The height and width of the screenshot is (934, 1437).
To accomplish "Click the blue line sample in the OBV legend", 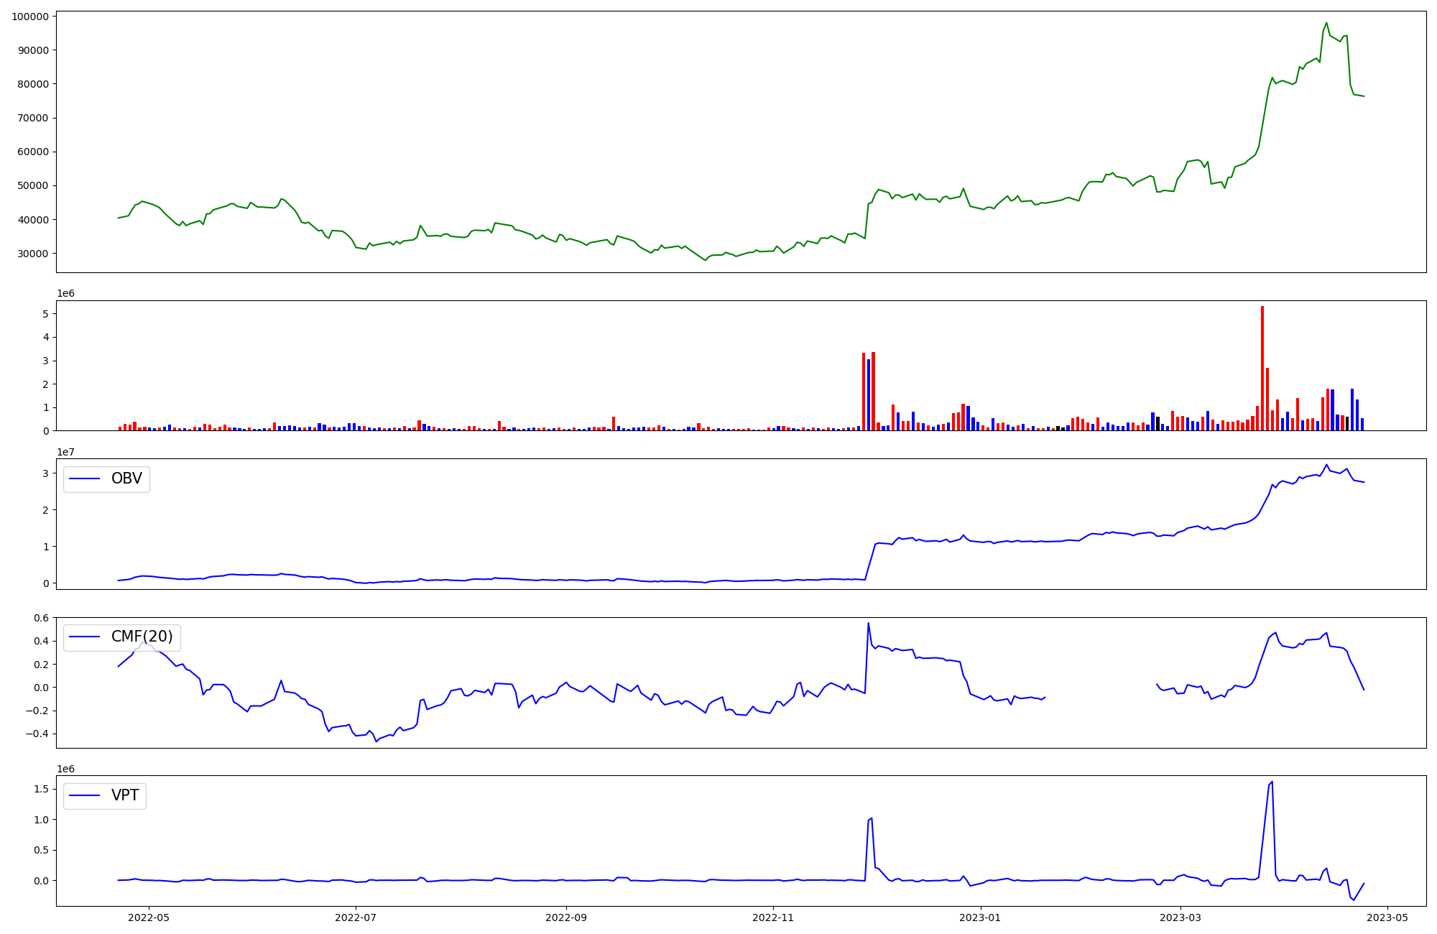I will [85, 478].
